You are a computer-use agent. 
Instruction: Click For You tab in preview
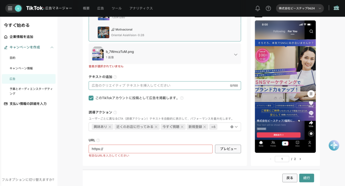point(292,31)
